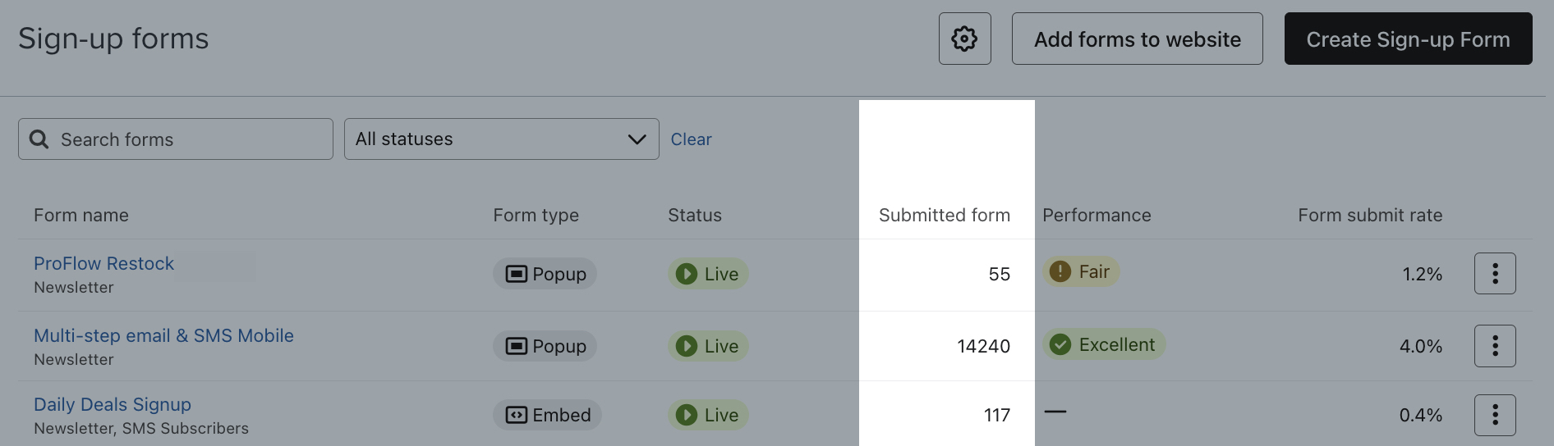The image size is (1554, 446).
Task: Click the Fair performance warning icon
Action: (x=1060, y=271)
